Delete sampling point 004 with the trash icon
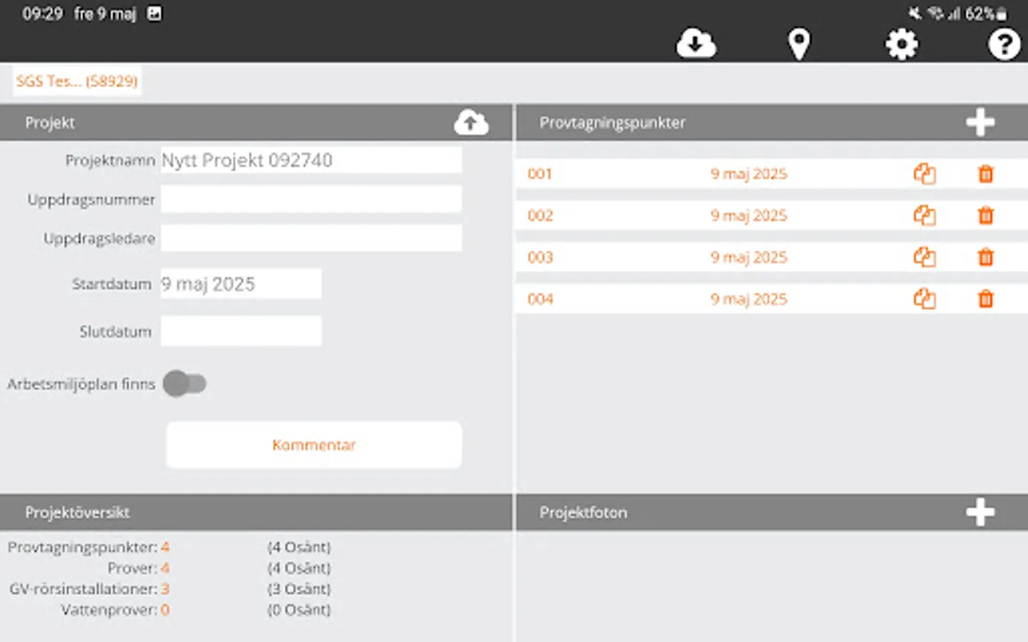 click(x=986, y=299)
